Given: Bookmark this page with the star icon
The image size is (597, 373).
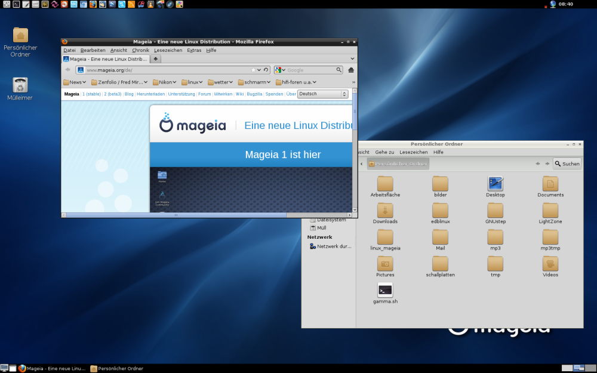Looking at the screenshot, I should coord(253,70).
